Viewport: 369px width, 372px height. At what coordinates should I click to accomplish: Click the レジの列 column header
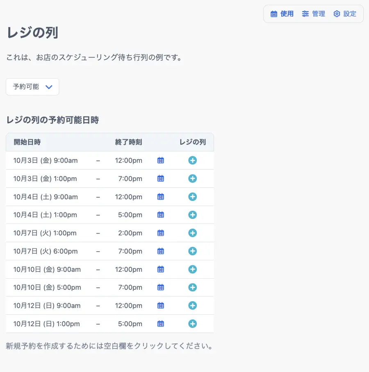point(192,142)
